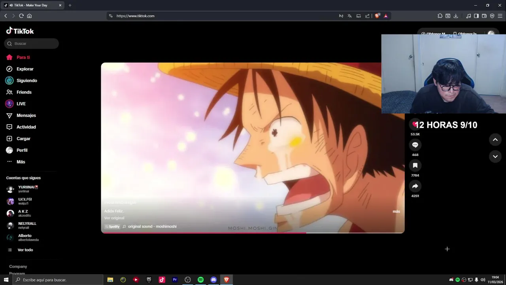Open NELYRALL followed account
This screenshot has width=506, height=285.
coord(21,225)
